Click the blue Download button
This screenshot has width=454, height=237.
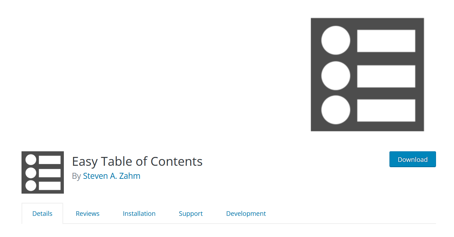412,159
